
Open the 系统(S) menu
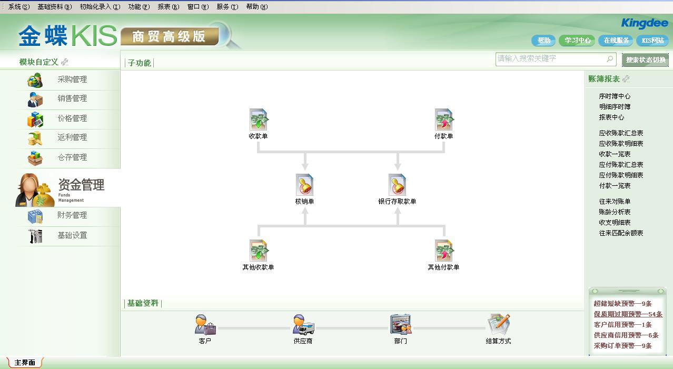pos(19,7)
